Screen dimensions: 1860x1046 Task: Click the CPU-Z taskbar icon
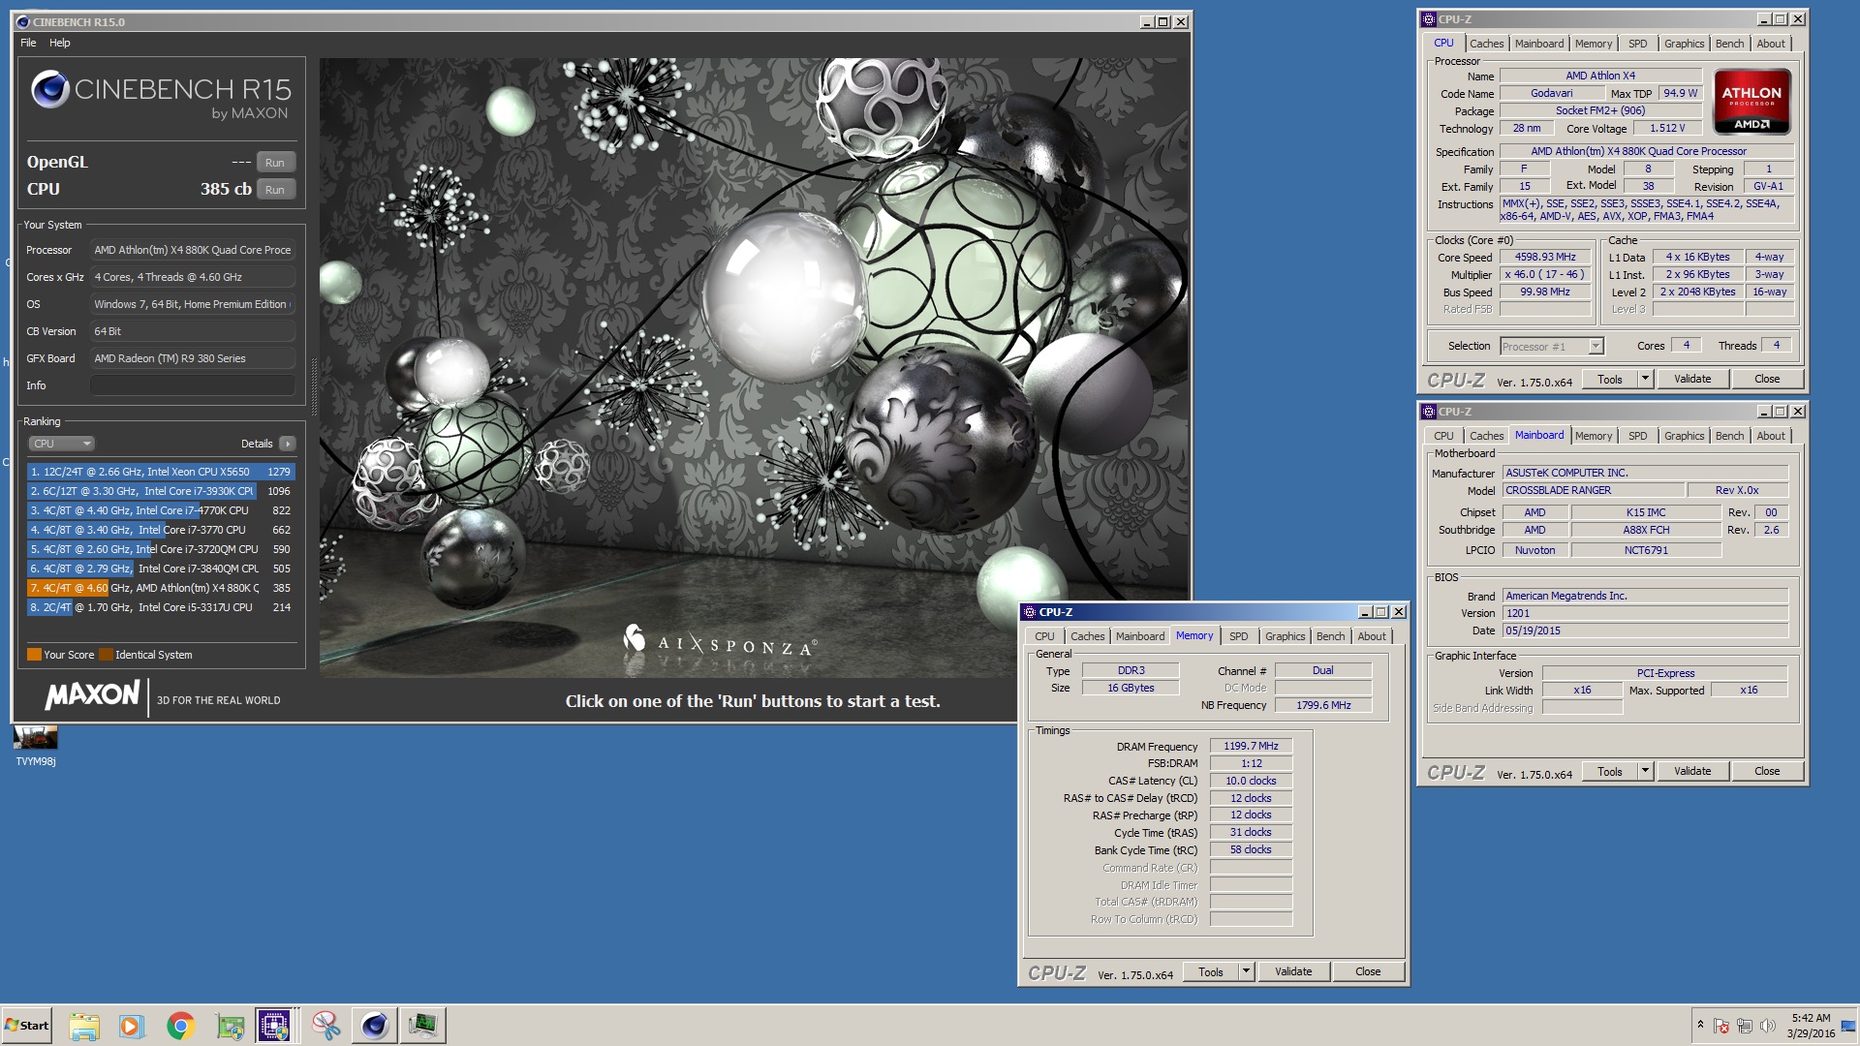point(274,1026)
